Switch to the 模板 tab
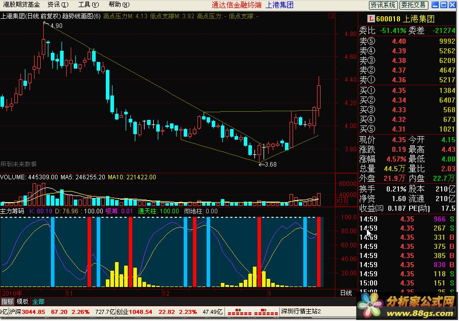The width and height of the screenshot is (459, 321). click(x=22, y=301)
